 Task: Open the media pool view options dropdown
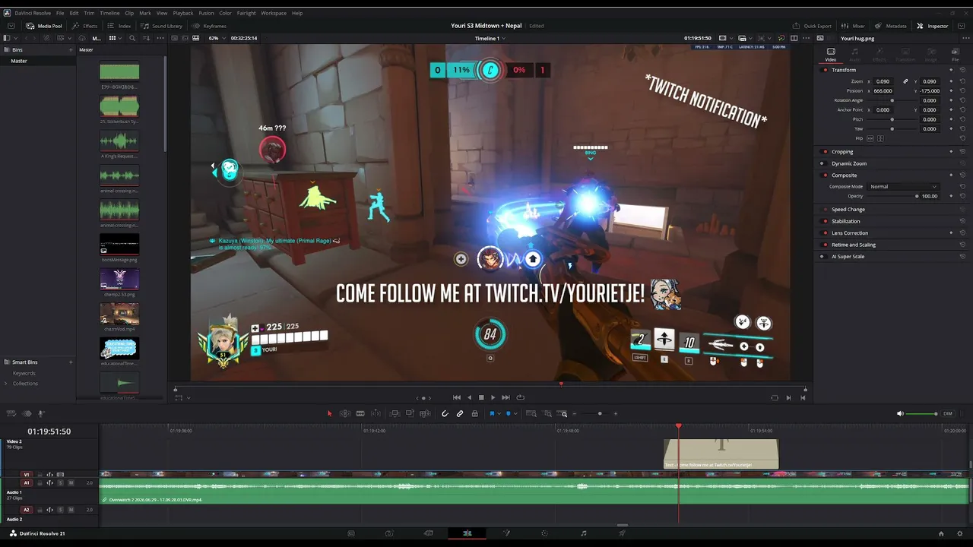pyautogui.click(x=116, y=38)
